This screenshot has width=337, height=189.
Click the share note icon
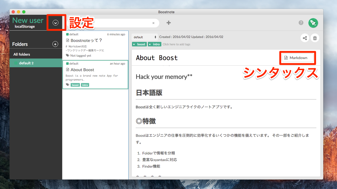(x=305, y=38)
